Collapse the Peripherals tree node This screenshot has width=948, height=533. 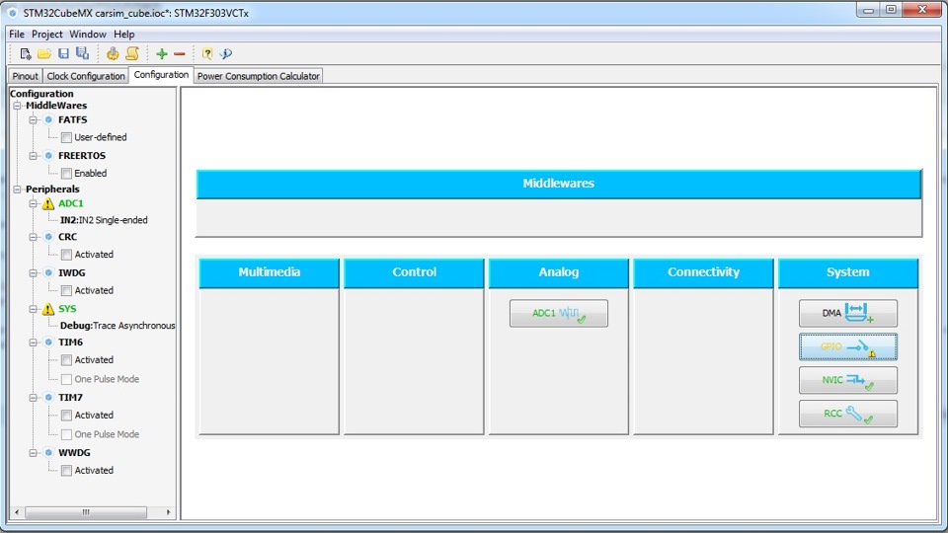pos(17,190)
